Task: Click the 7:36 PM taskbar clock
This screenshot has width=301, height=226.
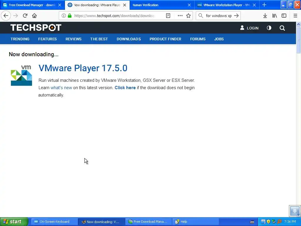Action: click(x=290, y=222)
